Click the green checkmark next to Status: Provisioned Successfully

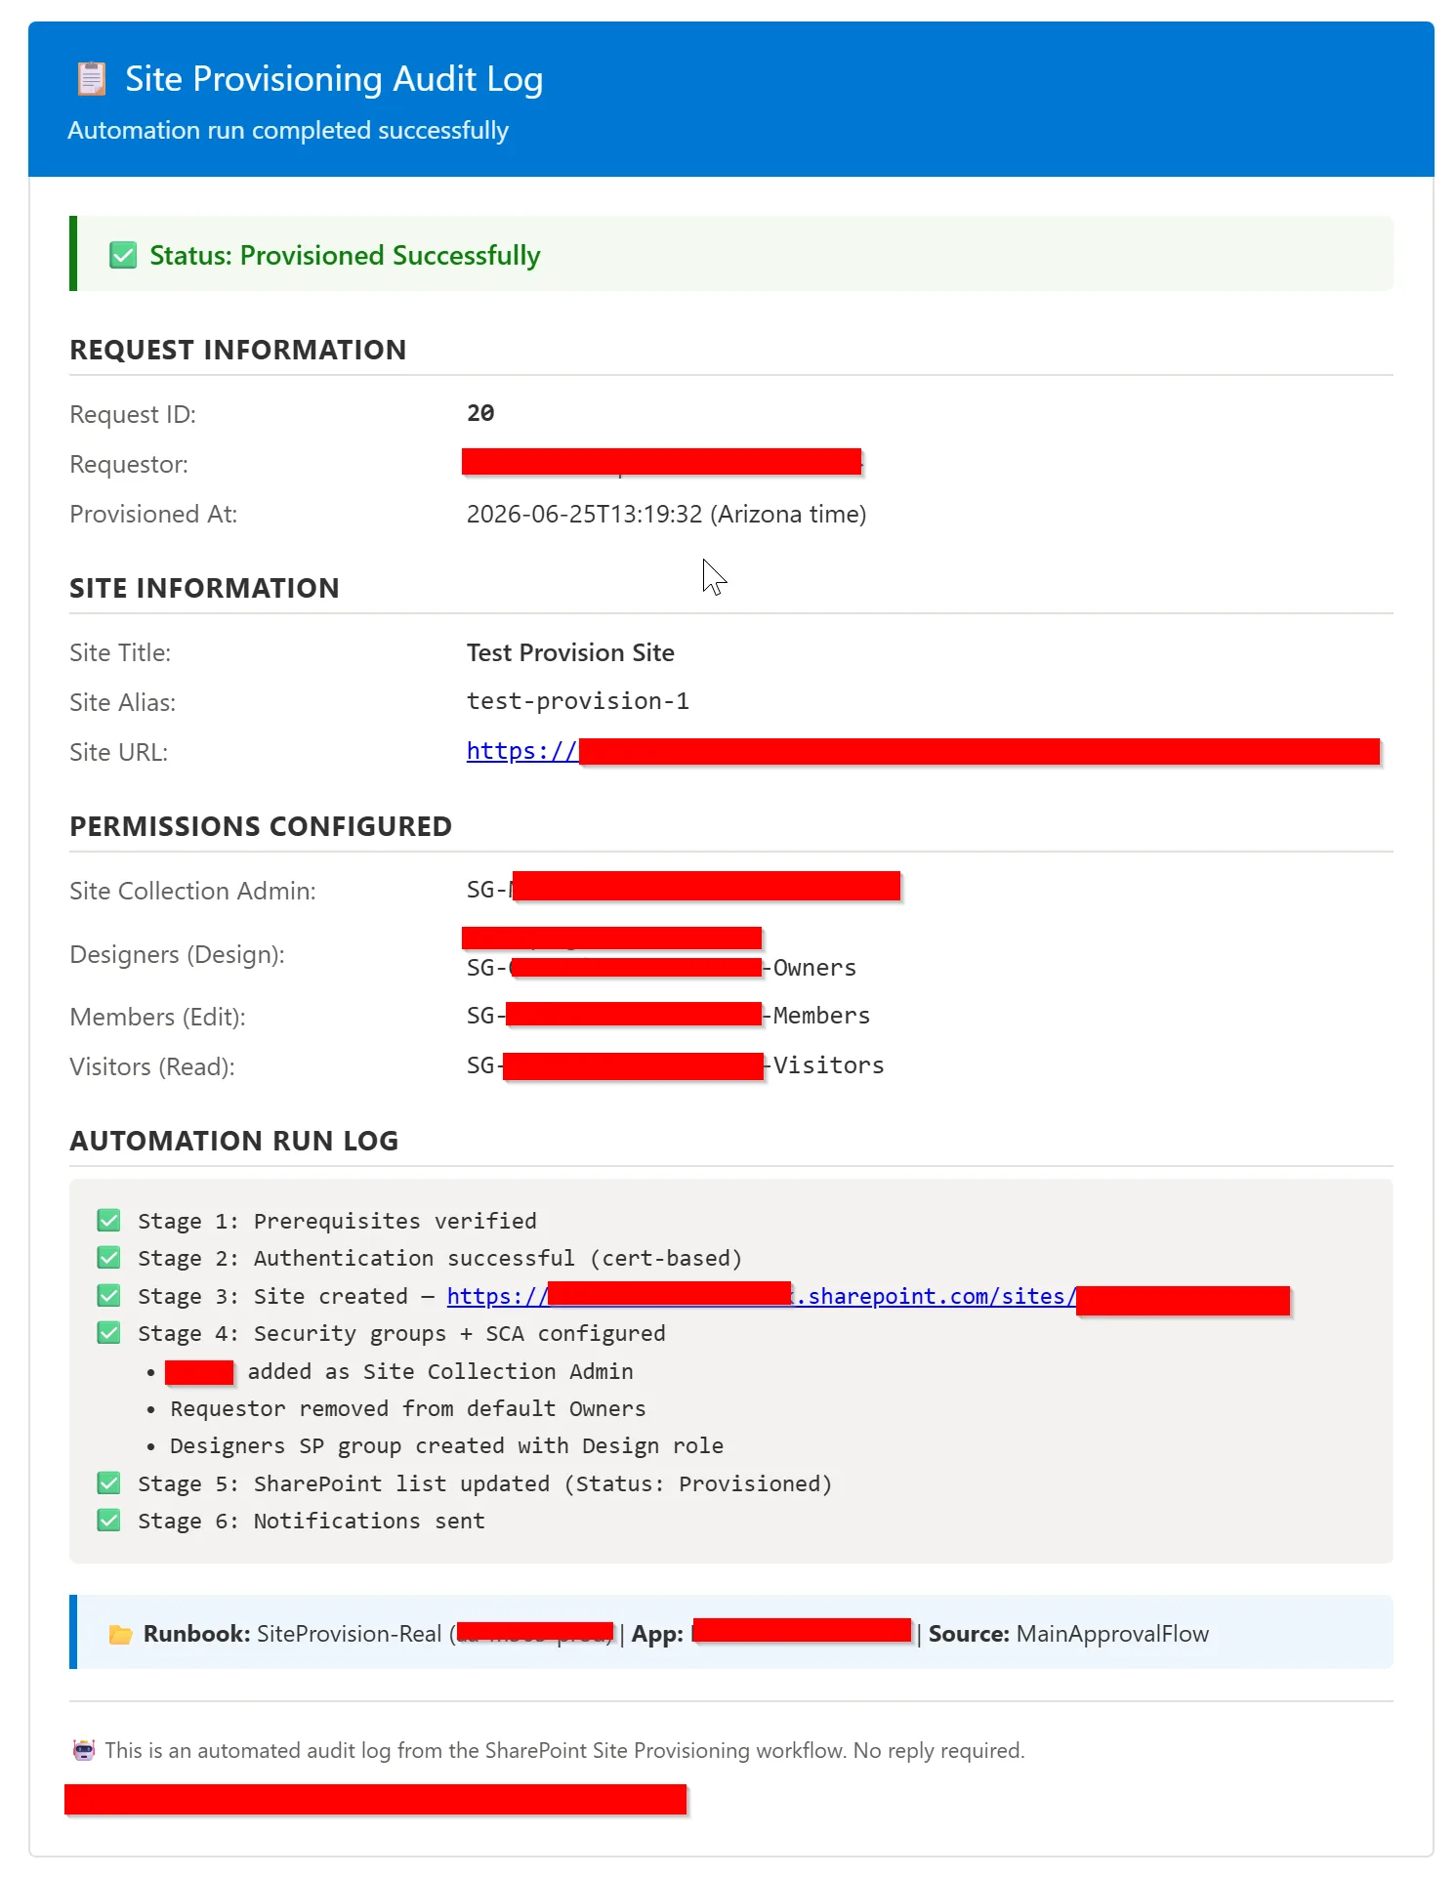(x=123, y=256)
